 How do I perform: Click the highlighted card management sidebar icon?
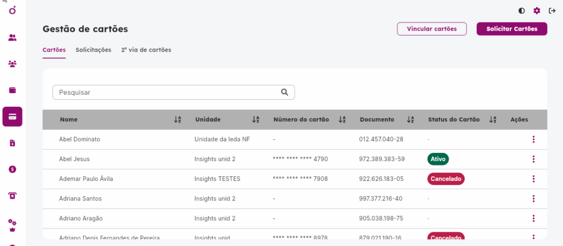click(x=13, y=117)
